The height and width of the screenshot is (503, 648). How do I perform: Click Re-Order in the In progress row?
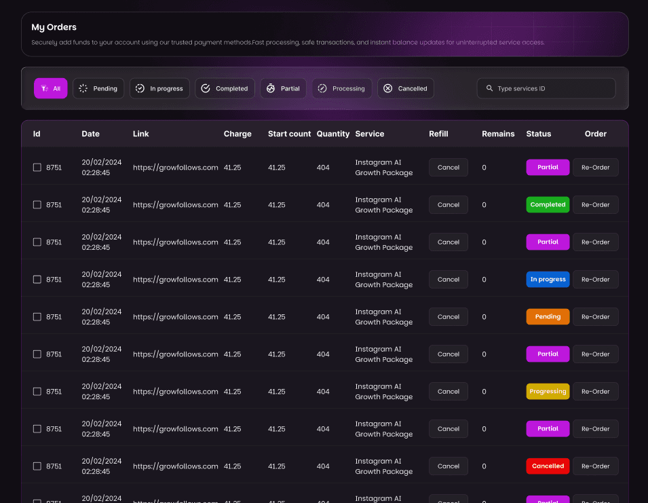(596, 280)
